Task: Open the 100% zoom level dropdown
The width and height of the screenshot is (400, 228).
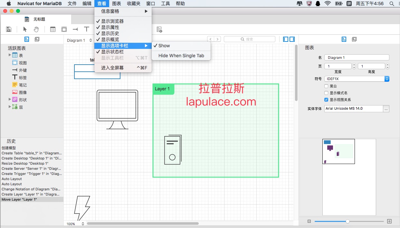Action: point(75,224)
